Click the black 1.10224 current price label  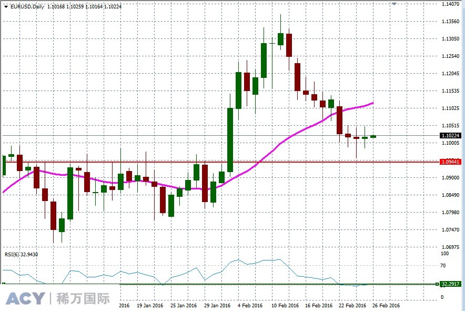click(x=450, y=136)
